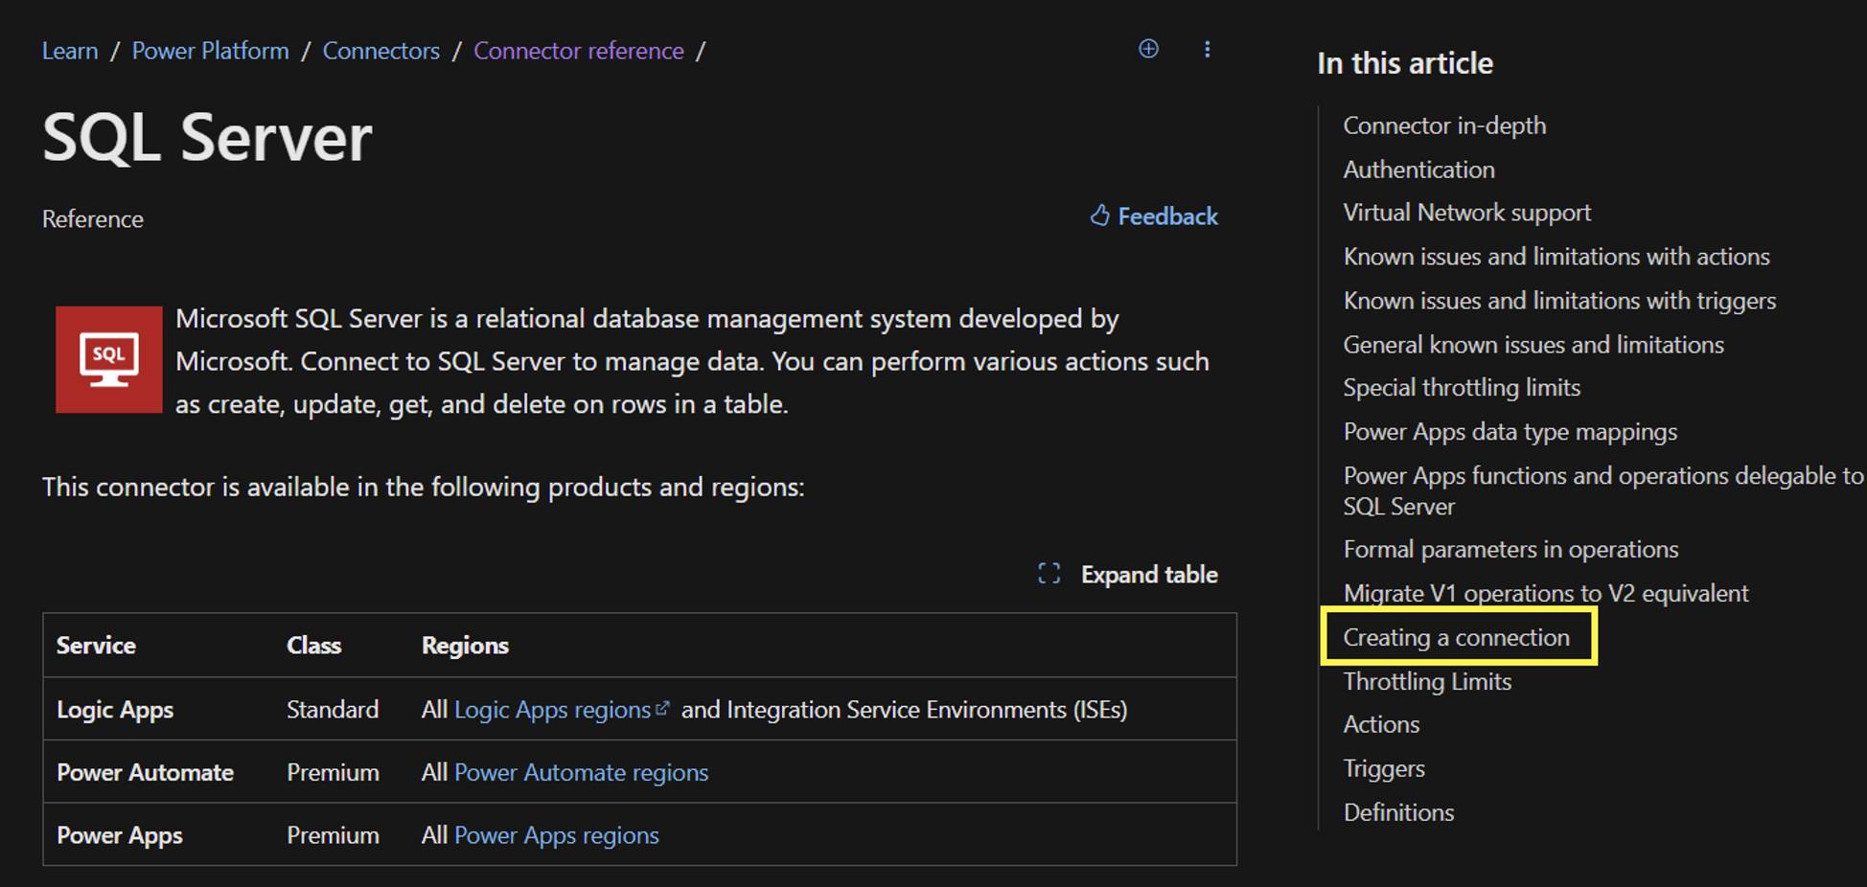This screenshot has height=887, width=1867.
Task: Click the Class column header
Action: click(313, 646)
